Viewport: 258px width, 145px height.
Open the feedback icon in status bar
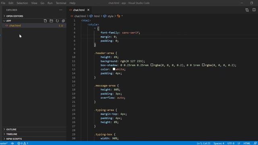point(255,143)
